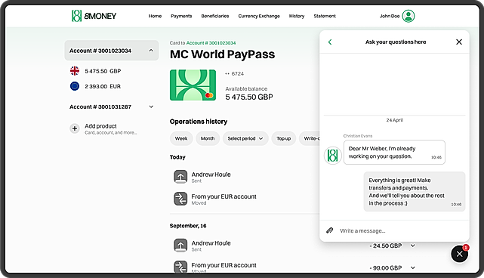The image size is (484, 278).
Task: Click Christian Evans chat avatar
Action: coord(332,155)
